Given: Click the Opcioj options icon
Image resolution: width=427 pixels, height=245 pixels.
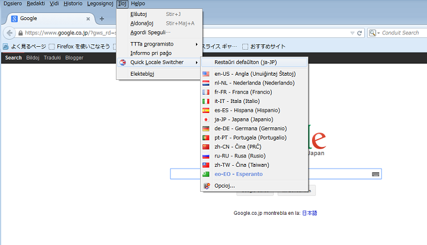Looking at the screenshot, I should 207,186.
